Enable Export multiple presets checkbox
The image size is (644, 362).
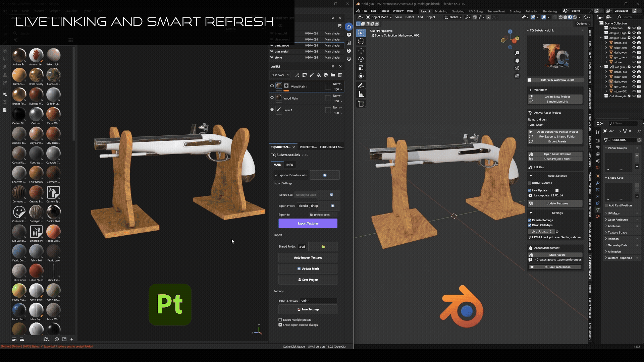point(280,320)
